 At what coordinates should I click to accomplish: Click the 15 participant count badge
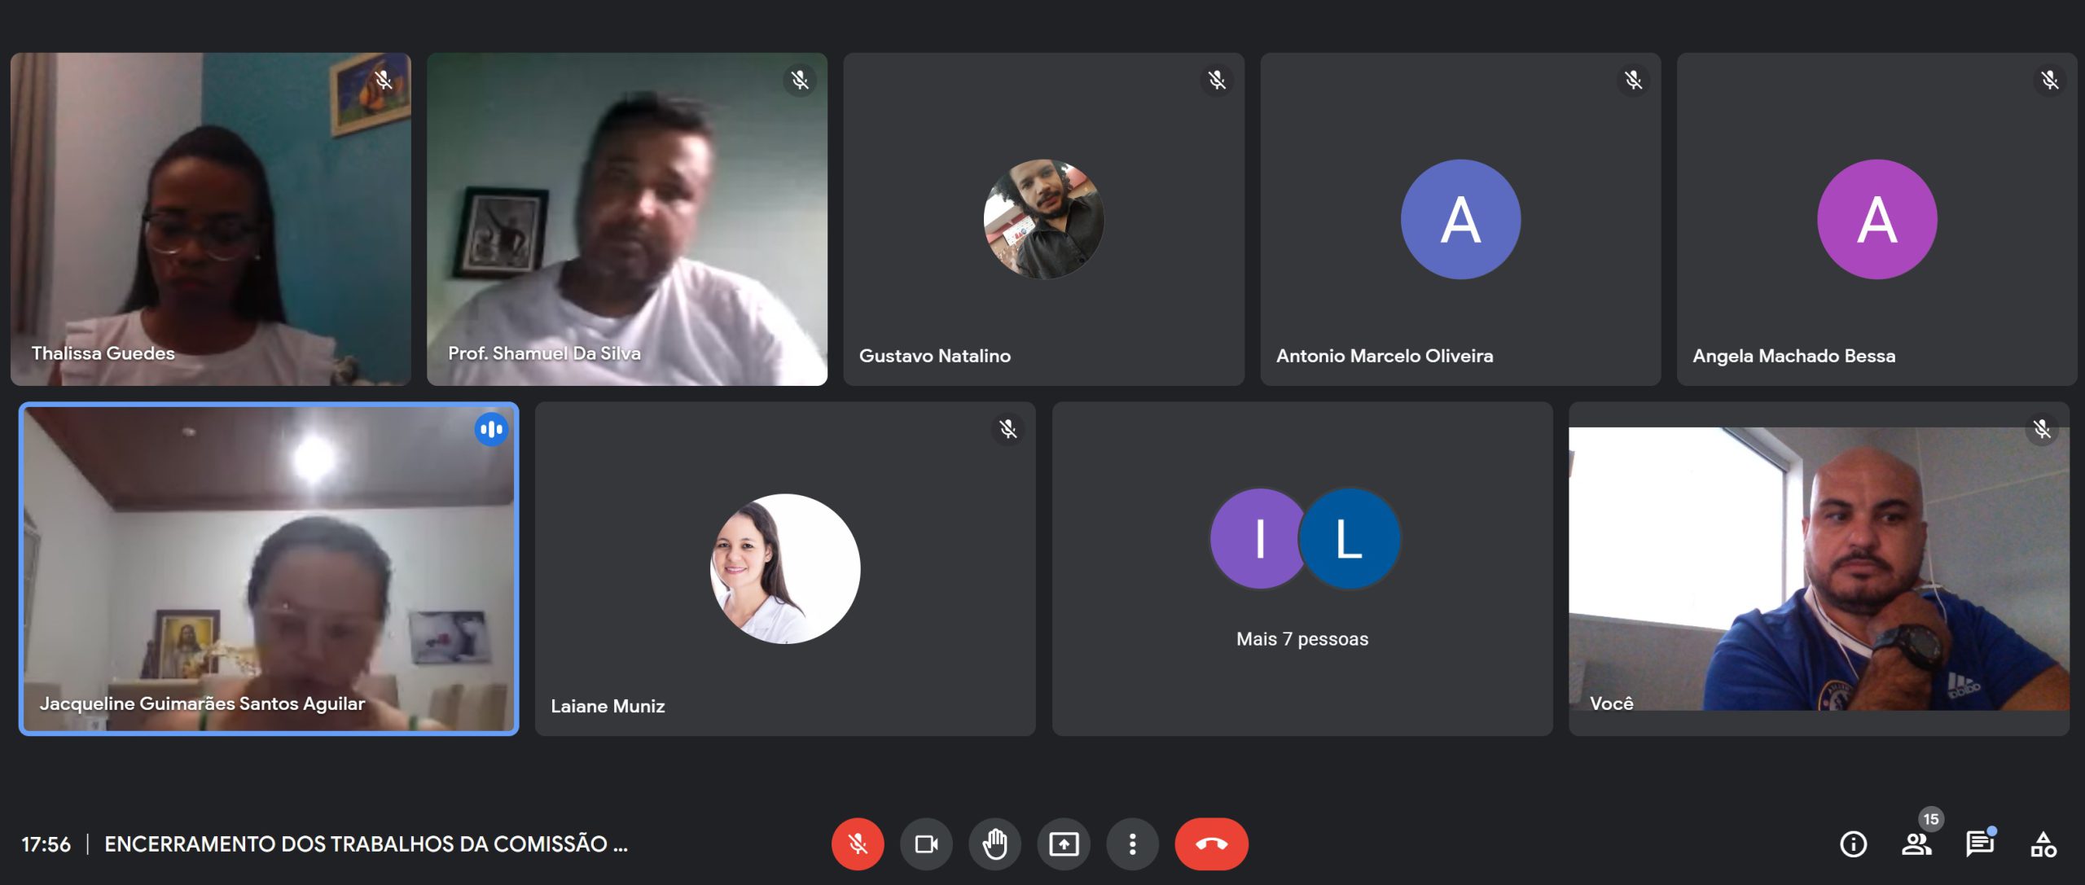(x=1931, y=819)
